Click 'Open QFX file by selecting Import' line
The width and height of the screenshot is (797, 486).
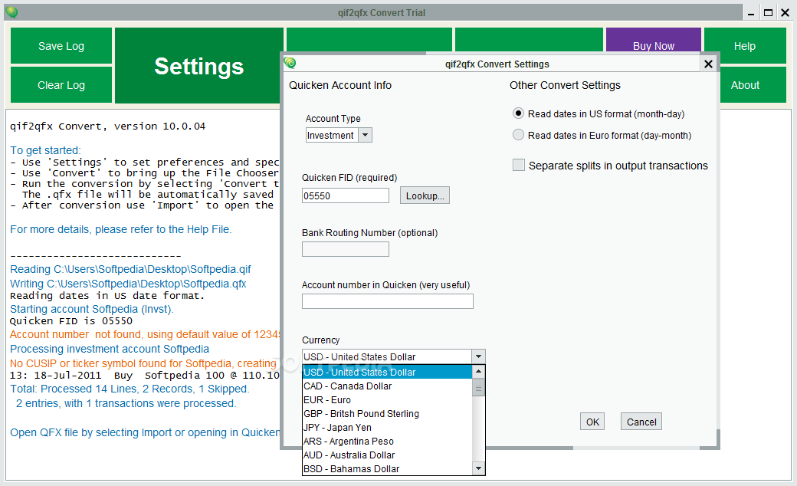pos(145,432)
